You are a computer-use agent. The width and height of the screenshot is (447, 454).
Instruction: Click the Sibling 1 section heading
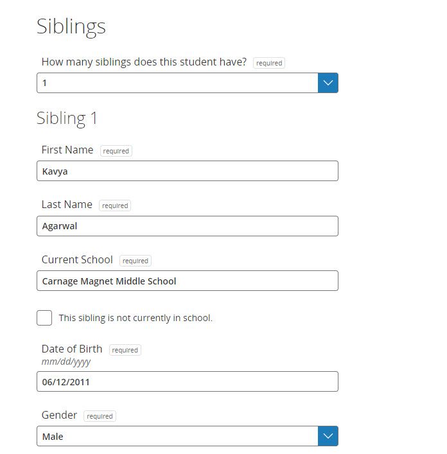tap(67, 118)
